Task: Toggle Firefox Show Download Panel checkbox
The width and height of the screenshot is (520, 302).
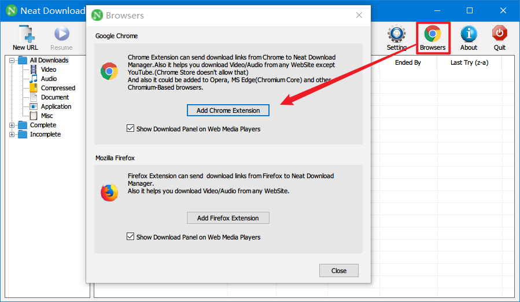Action: pyautogui.click(x=130, y=237)
